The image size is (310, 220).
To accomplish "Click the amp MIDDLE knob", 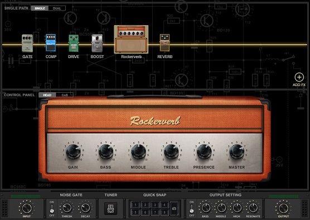I will 138,152.
